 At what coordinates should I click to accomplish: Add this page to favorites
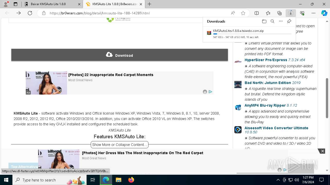click(x=243, y=13)
